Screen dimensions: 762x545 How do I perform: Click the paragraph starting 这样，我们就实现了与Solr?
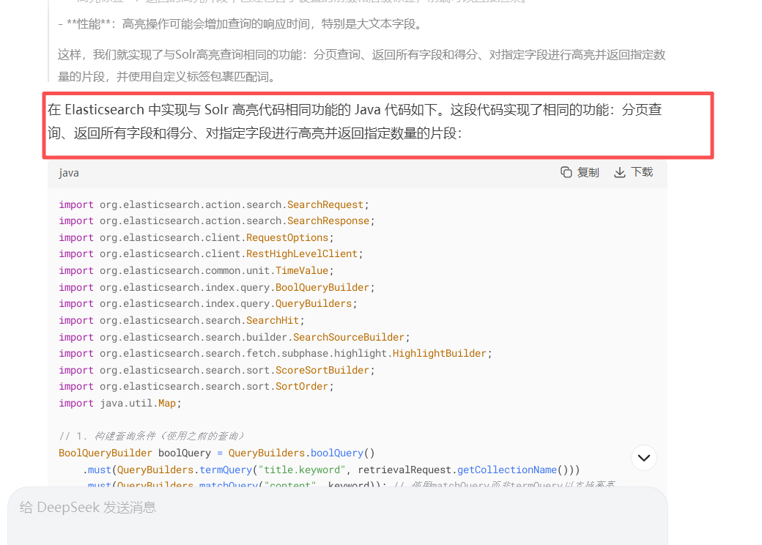[361, 66]
